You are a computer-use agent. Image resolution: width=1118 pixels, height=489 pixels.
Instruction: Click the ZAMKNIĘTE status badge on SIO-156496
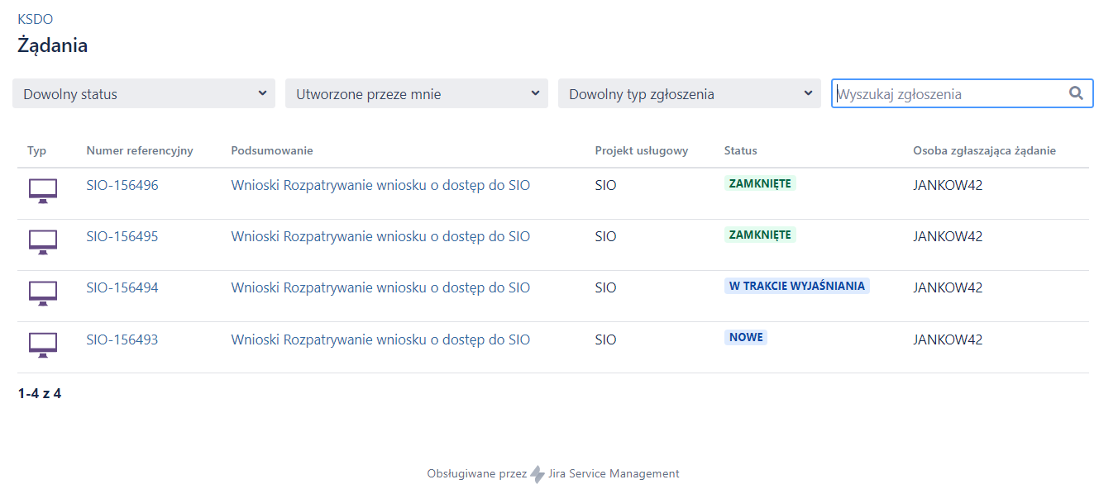[x=759, y=184]
